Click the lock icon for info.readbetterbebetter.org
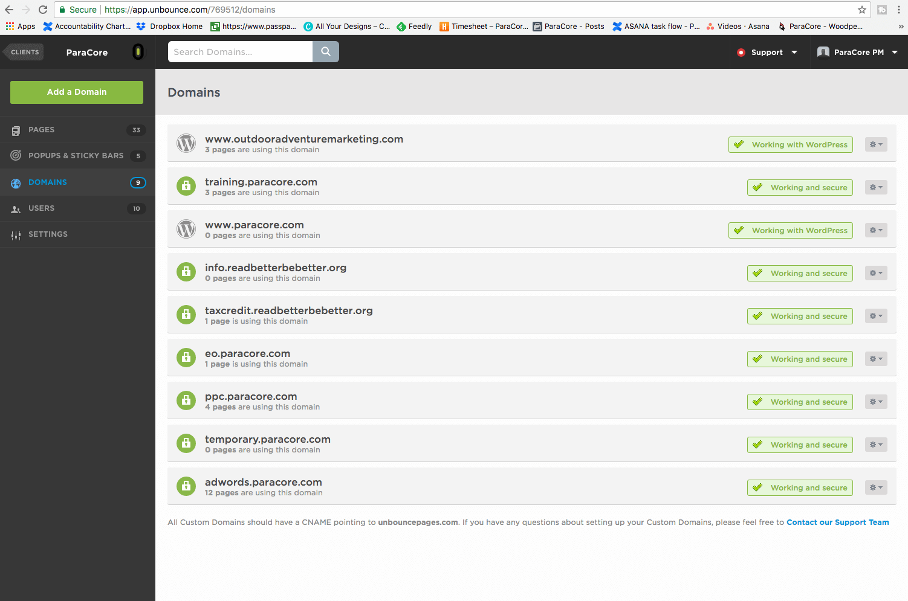908x601 pixels. (186, 272)
